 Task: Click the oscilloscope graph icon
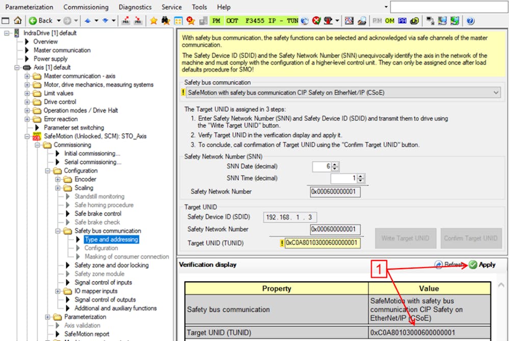(x=349, y=21)
